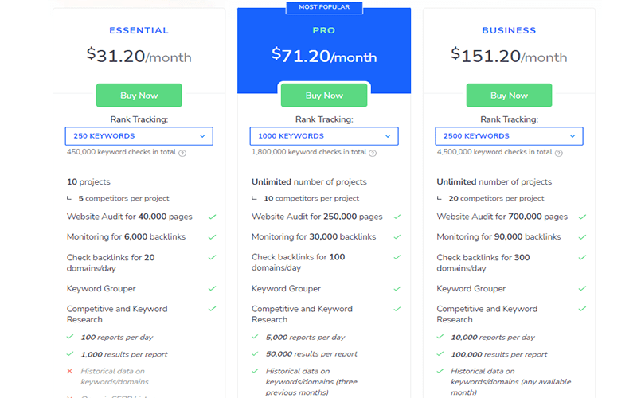Image resolution: width=637 pixels, height=398 pixels.
Task: Click Keyword Grouper checkmark in Pro plan
Action: tap(397, 288)
